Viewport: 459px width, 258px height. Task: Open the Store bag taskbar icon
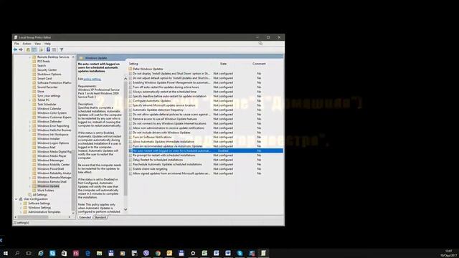(64, 253)
